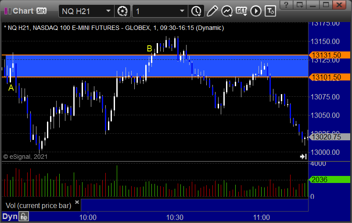The height and width of the screenshot is (223, 352).
Task: Click the Dyn label in the bottom corner
Action: coord(10,216)
